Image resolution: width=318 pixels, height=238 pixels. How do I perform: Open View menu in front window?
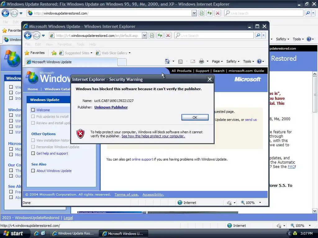(x=49, y=44)
